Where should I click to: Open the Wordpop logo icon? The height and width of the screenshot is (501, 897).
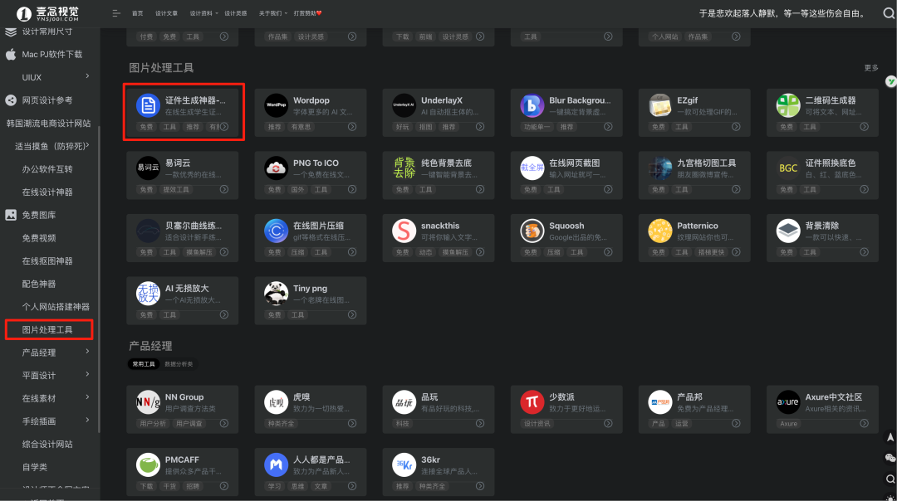coord(276,105)
